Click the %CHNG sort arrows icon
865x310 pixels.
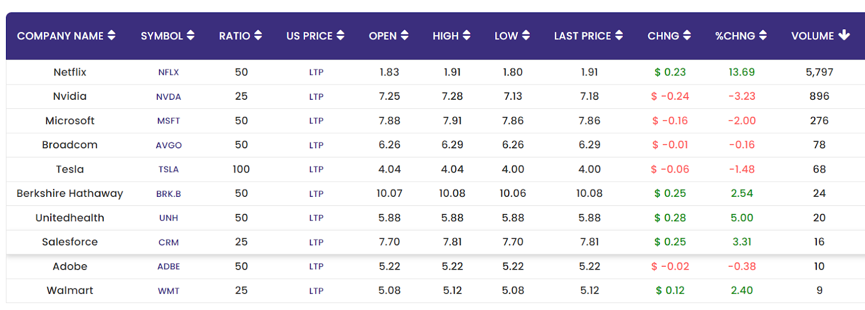[762, 36]
